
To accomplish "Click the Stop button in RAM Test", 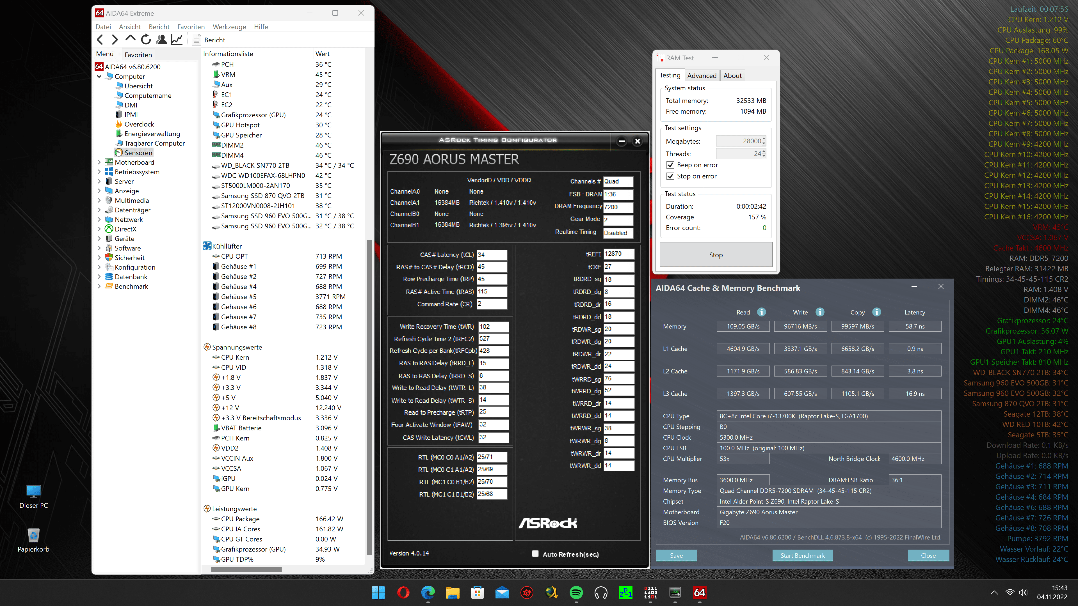I will 716,255.
